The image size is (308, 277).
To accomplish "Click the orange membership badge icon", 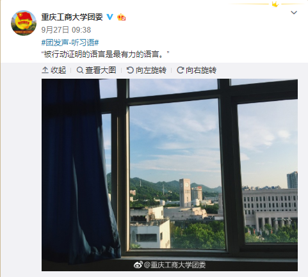I will 122,17.
